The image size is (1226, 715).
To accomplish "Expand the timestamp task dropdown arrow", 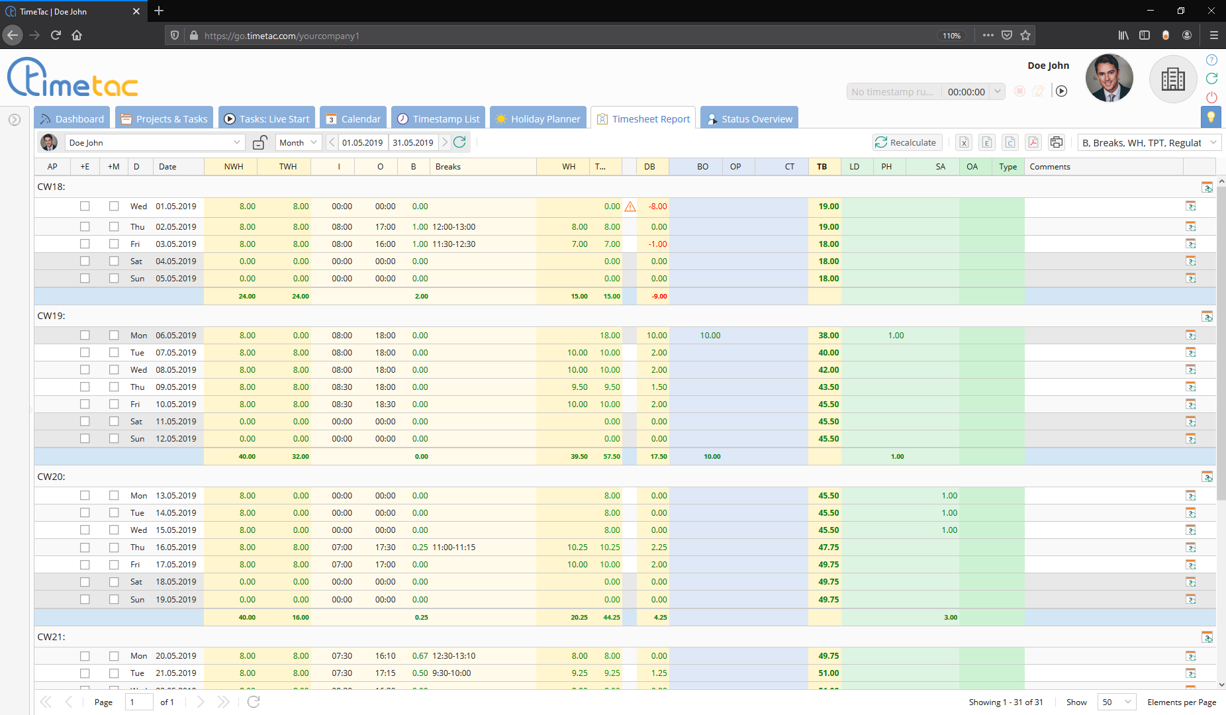I will (x=997, y=91).
